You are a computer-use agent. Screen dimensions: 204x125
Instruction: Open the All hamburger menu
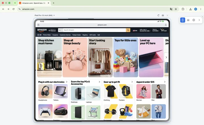pos(39,35)
